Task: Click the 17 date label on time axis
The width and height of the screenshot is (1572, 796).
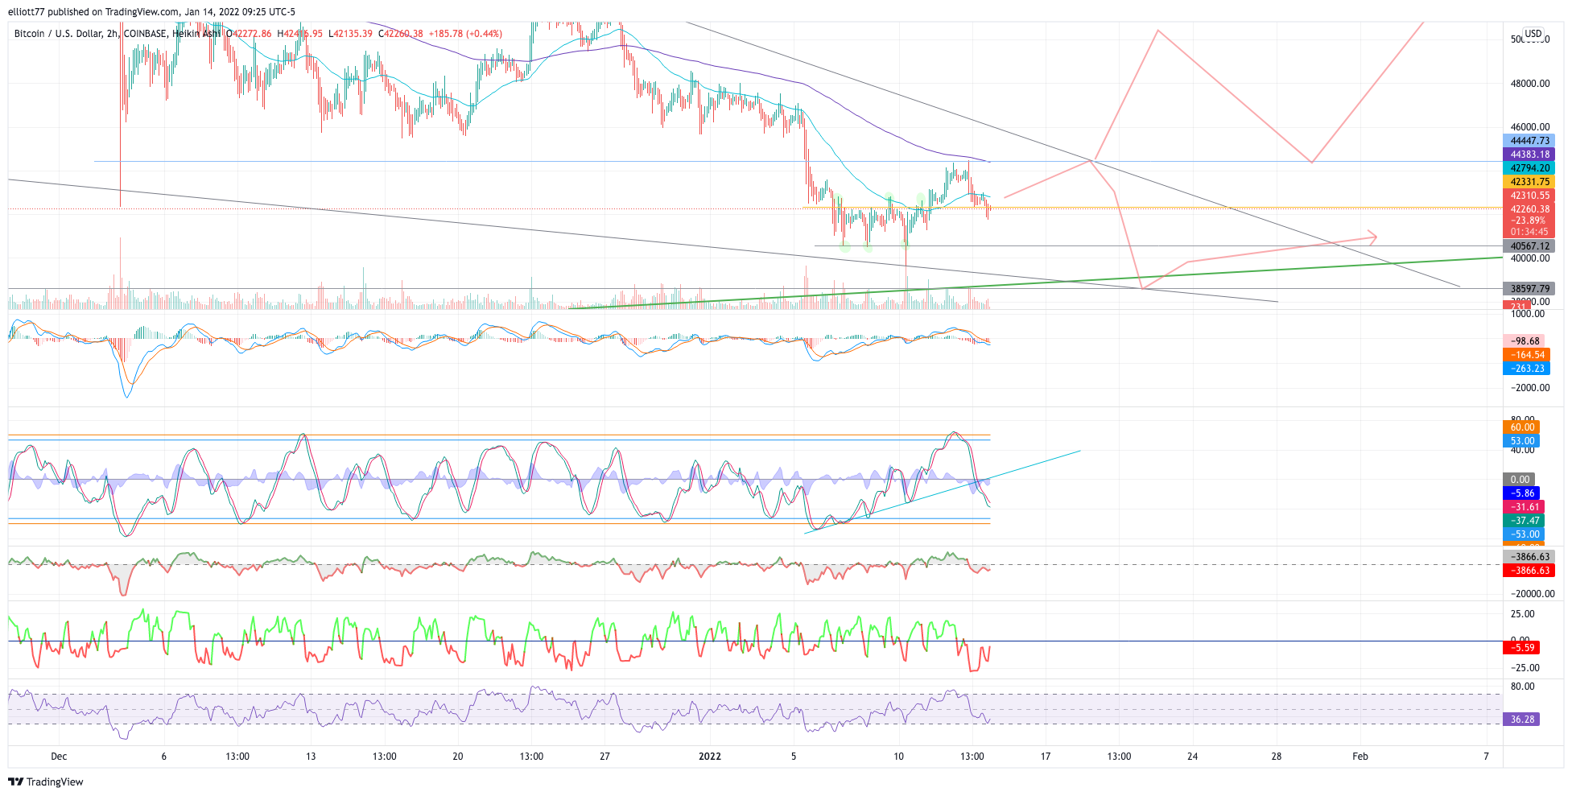Action: tap(1046, 757)
